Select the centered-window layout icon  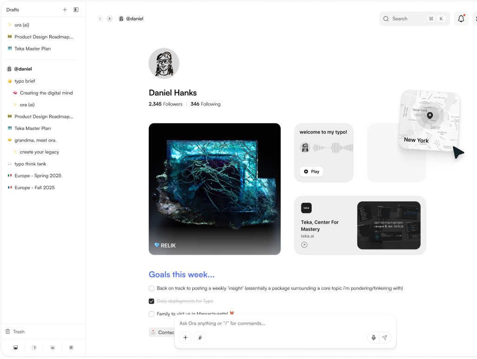pyautogui.click(x=52, y=347)
